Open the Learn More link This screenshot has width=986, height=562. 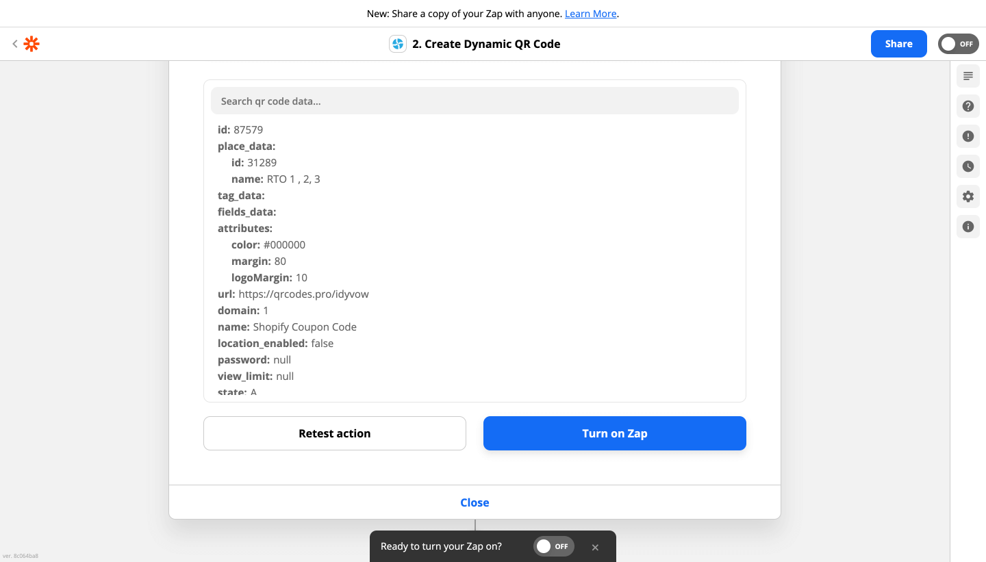coord(590,13)
